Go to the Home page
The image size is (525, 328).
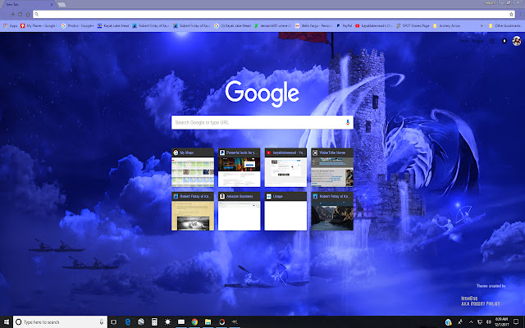point(28,15)
